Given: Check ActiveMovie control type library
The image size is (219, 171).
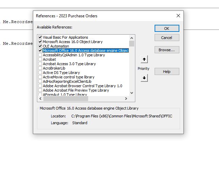Looking at the screenshot, I should [40, 77].
